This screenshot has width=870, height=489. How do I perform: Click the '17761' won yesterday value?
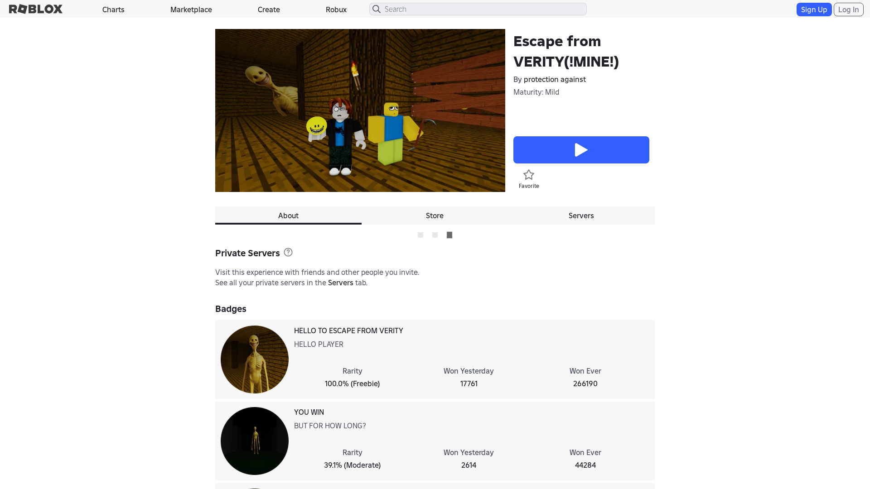pos(469,384)
